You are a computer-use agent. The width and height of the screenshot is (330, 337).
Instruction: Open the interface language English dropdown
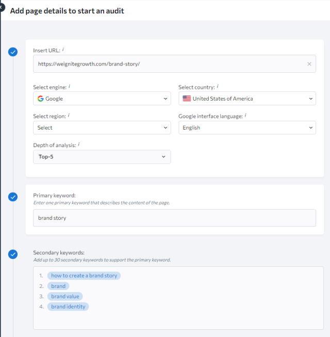pyautogui.click(x=247, y=127)
